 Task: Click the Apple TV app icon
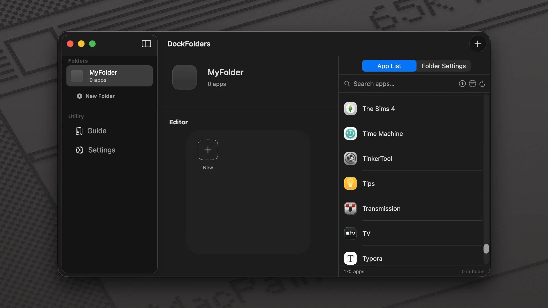[x=350, y=233]
